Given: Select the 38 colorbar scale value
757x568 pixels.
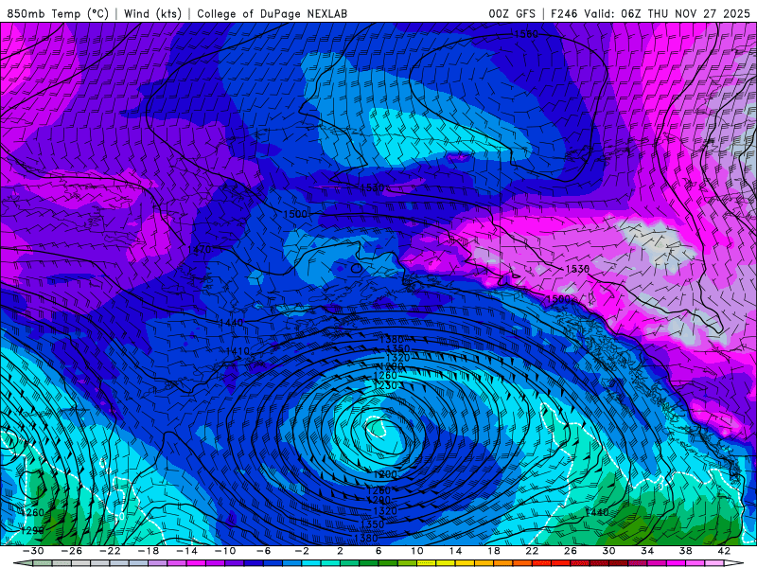Looking at the screenshot, I should tap(685, 551).
